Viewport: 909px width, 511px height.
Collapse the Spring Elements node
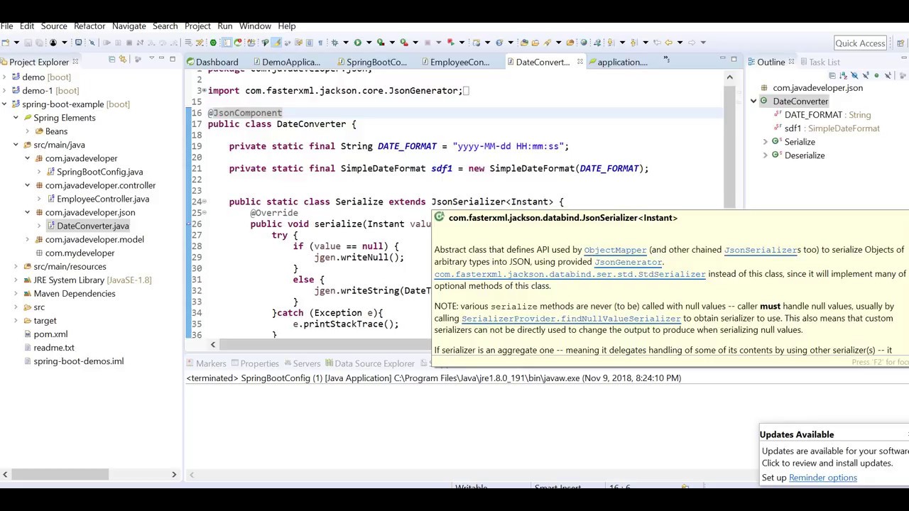(16, 118)
